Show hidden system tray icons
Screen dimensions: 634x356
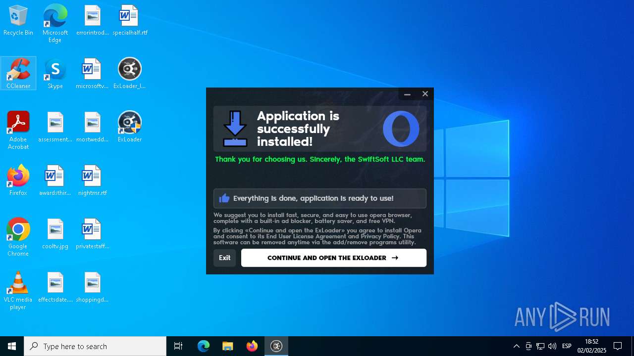(x=517, y=346)
